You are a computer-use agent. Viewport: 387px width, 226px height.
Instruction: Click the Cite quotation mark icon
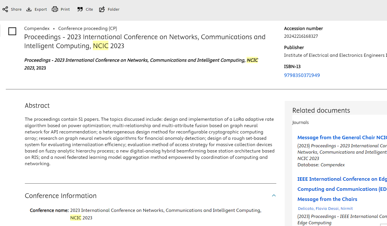point(80,9)
